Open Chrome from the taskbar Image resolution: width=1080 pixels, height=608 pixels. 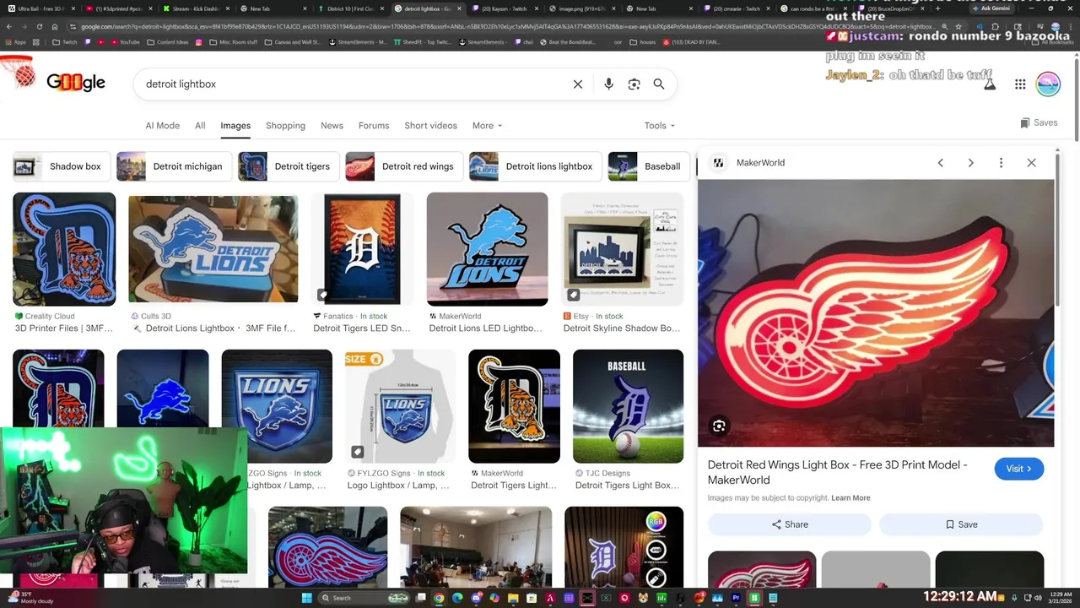(439, 598)
